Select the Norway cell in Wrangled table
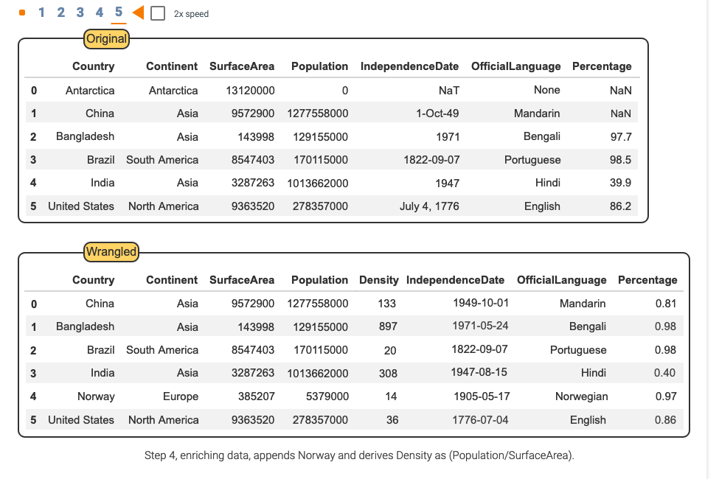Viewport: 719px width, 479px height. [96, 396]
